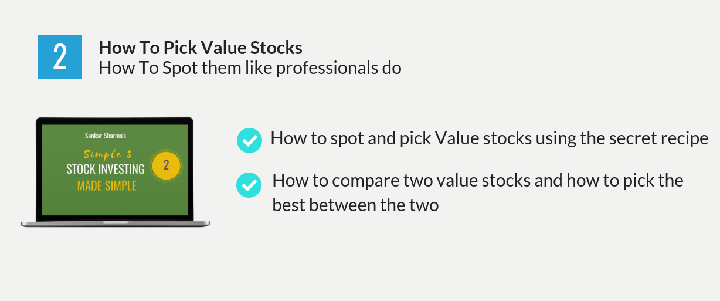Image resolution: width=720 pixels, height=301 pixels.
Task: Click the checkmark beside the compare stocks line
Action: pyautogui.click(x=249, y=185)
